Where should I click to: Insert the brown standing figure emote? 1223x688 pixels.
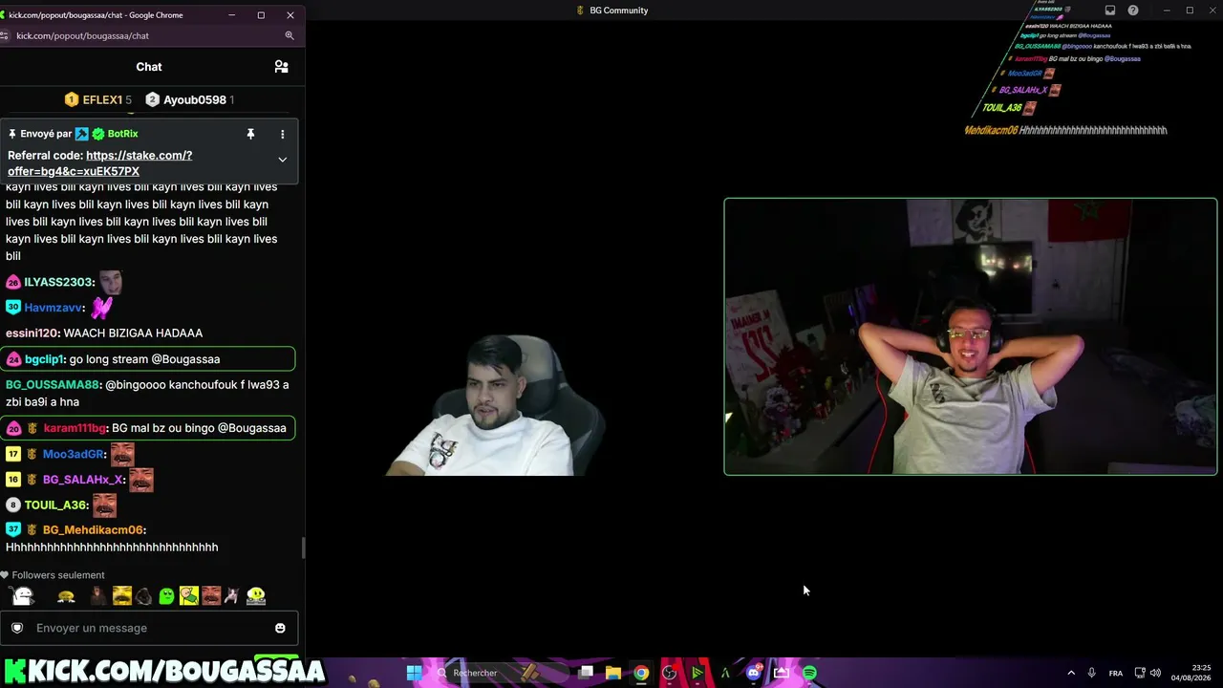tap(97, 596)
